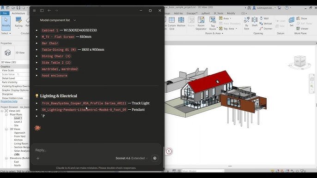
Task: Open Model component list chat title dropdown
Action: [58, 20]
